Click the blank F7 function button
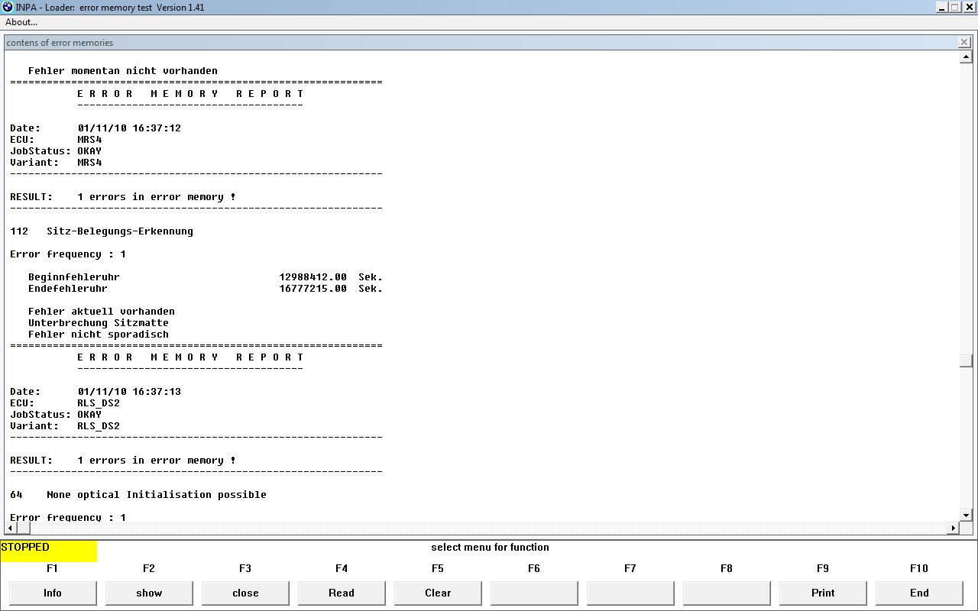The height and width of the screenshot is (611, 978). click(x=630, y=593)
